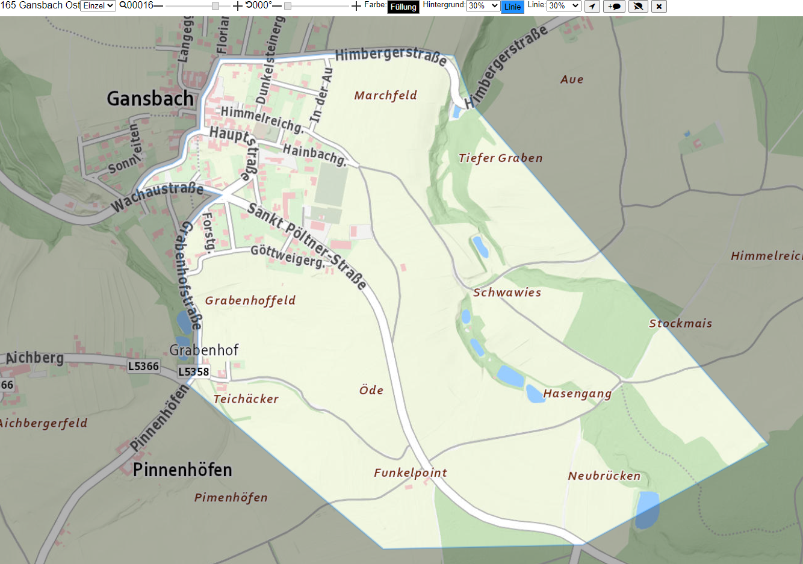
Task: Click the rotation minus icon
Action: [277, 6]
